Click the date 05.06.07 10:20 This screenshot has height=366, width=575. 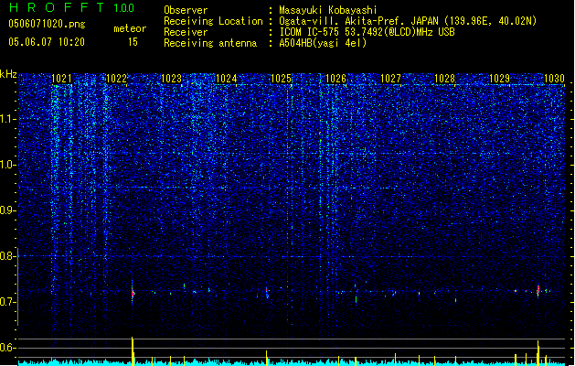[47, 42]
